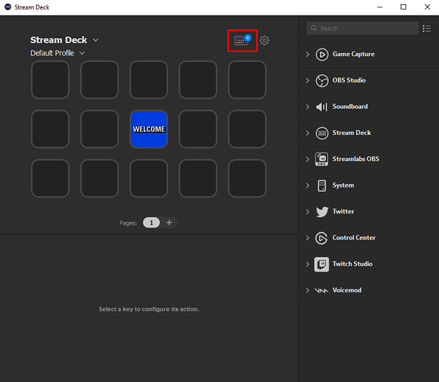This screenshot has width=439, height=382.
Task: Click the Soundboard speaker icon
Action: tap(321, 107)
